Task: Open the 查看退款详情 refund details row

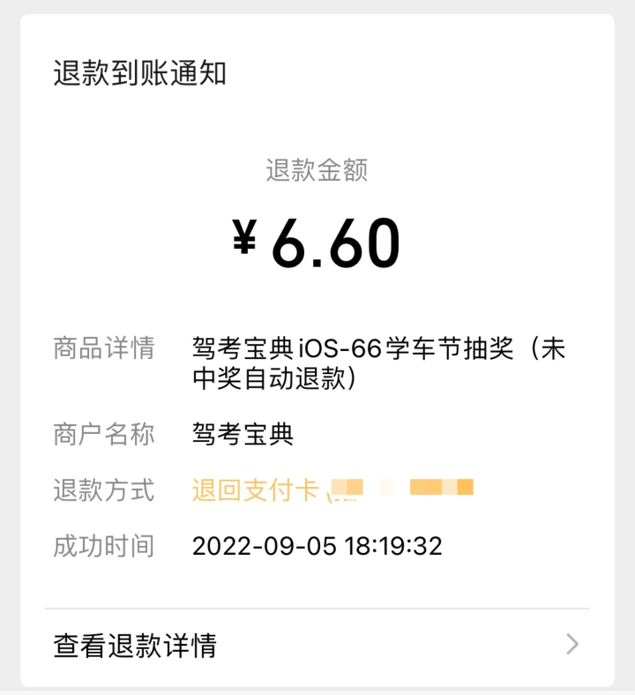Action: tap(317, 645)
